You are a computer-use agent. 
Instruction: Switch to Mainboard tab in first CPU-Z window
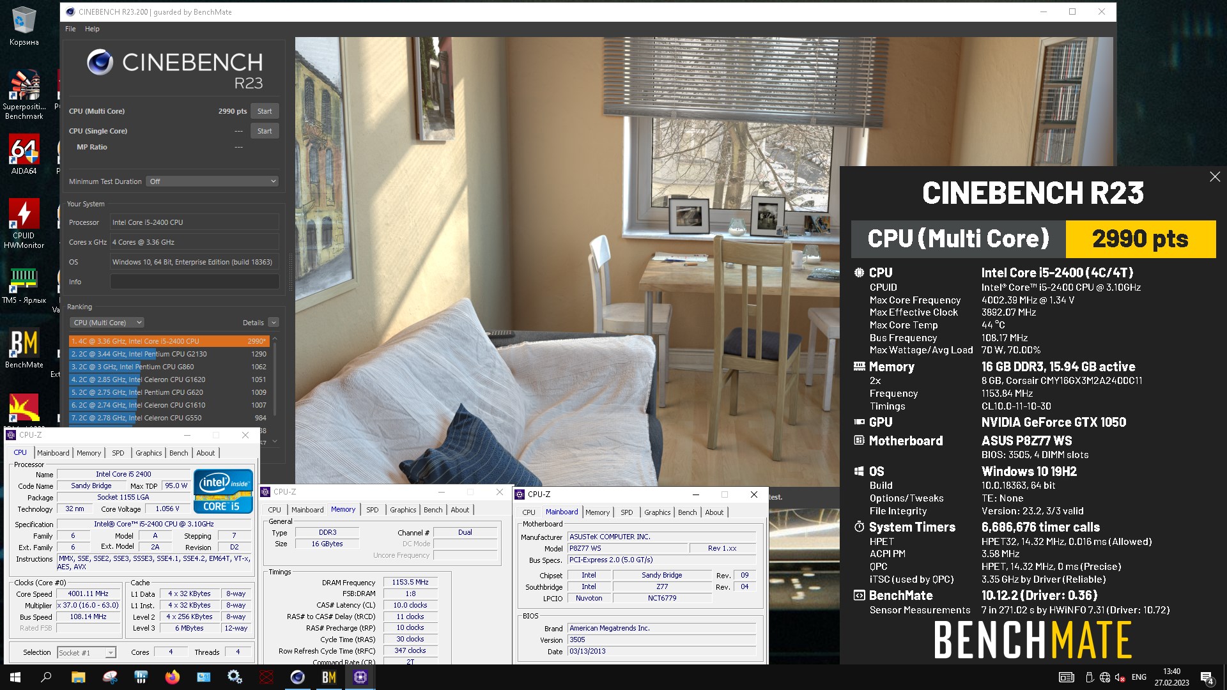pos(53,453)
